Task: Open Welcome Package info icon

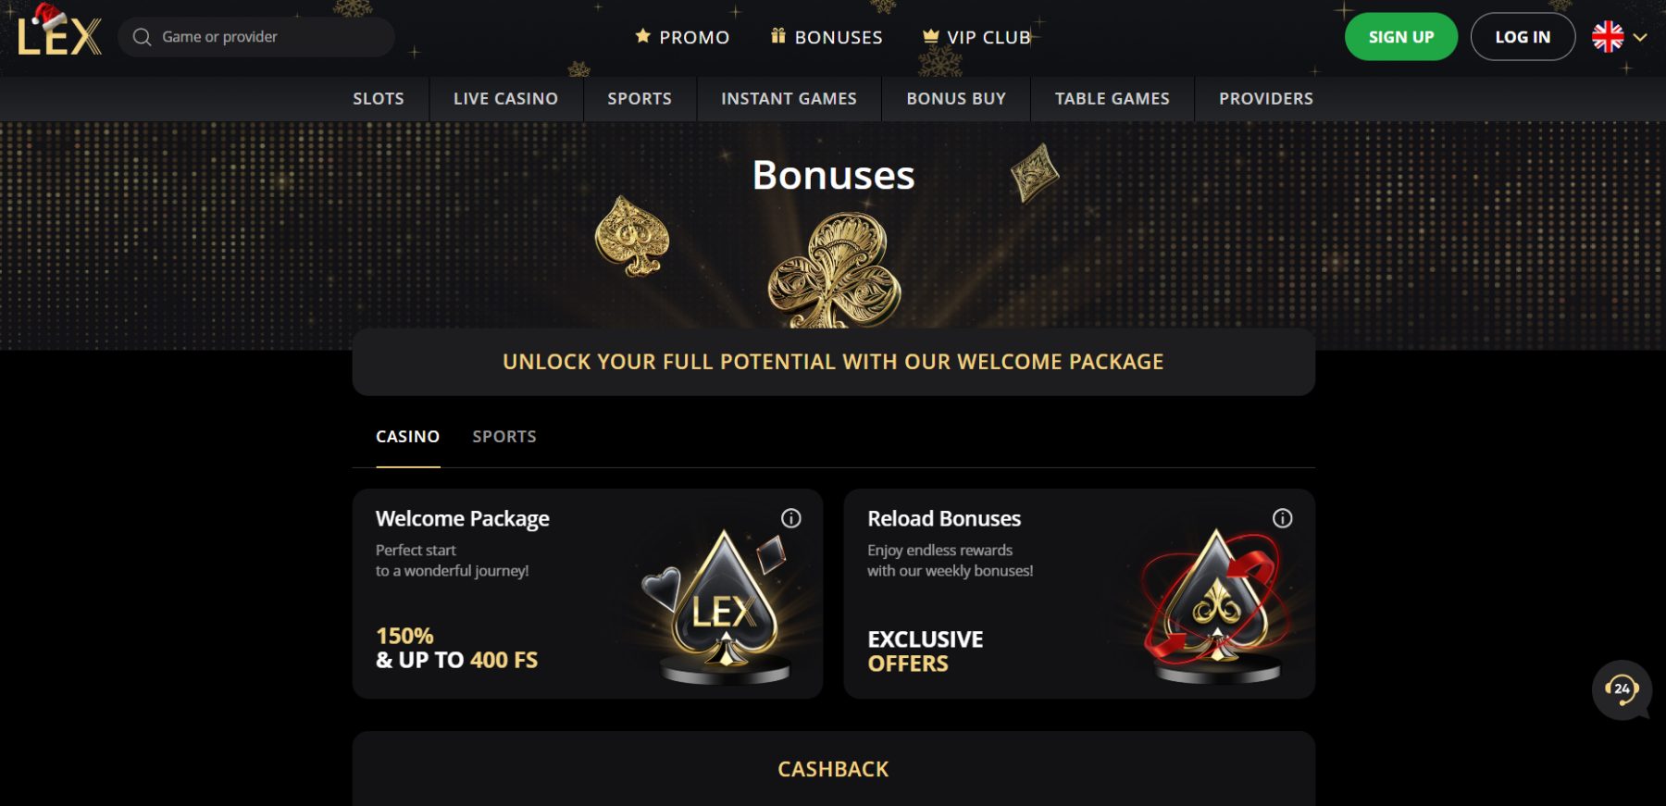Action: coord(790,518)
